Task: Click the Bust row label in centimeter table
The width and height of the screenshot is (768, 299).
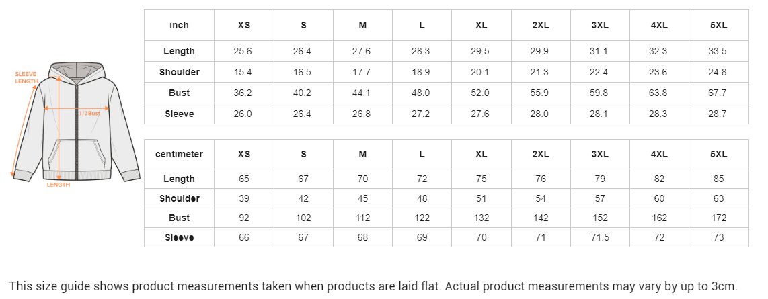Action: point(179,218)
